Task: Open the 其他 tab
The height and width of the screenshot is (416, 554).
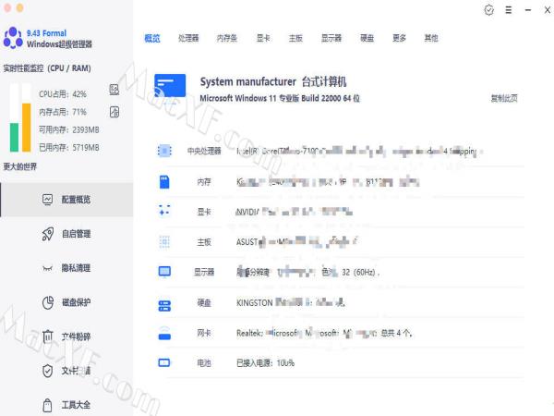Action: click(x=431, y=38)
